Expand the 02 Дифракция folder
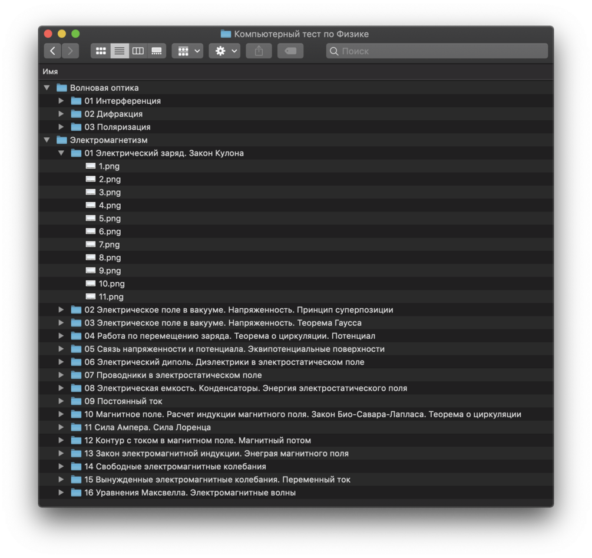This screenshot has width=592, height=558. [x=61, y=114]
